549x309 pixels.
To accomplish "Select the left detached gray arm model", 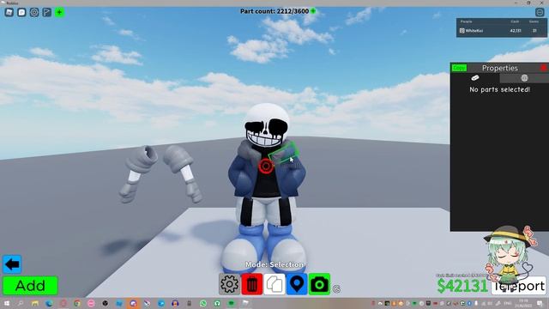I will tap(139, 173).
